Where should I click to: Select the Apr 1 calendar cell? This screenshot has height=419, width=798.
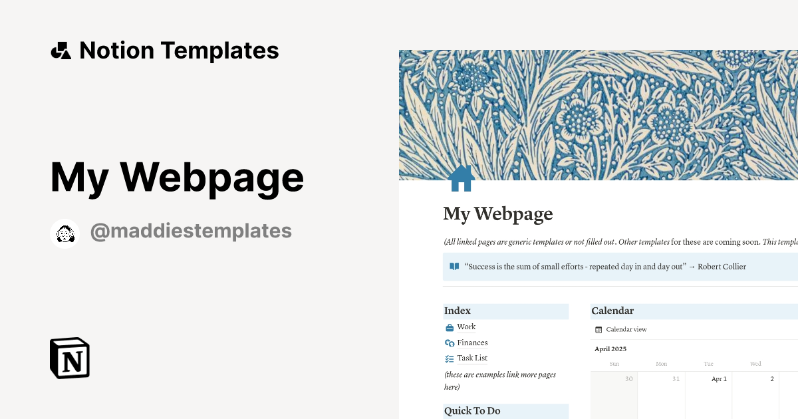tap(708, 392)
